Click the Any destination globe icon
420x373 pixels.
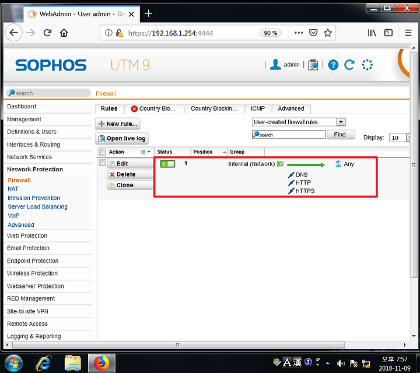pyautogui.click(x=338, y=164)
